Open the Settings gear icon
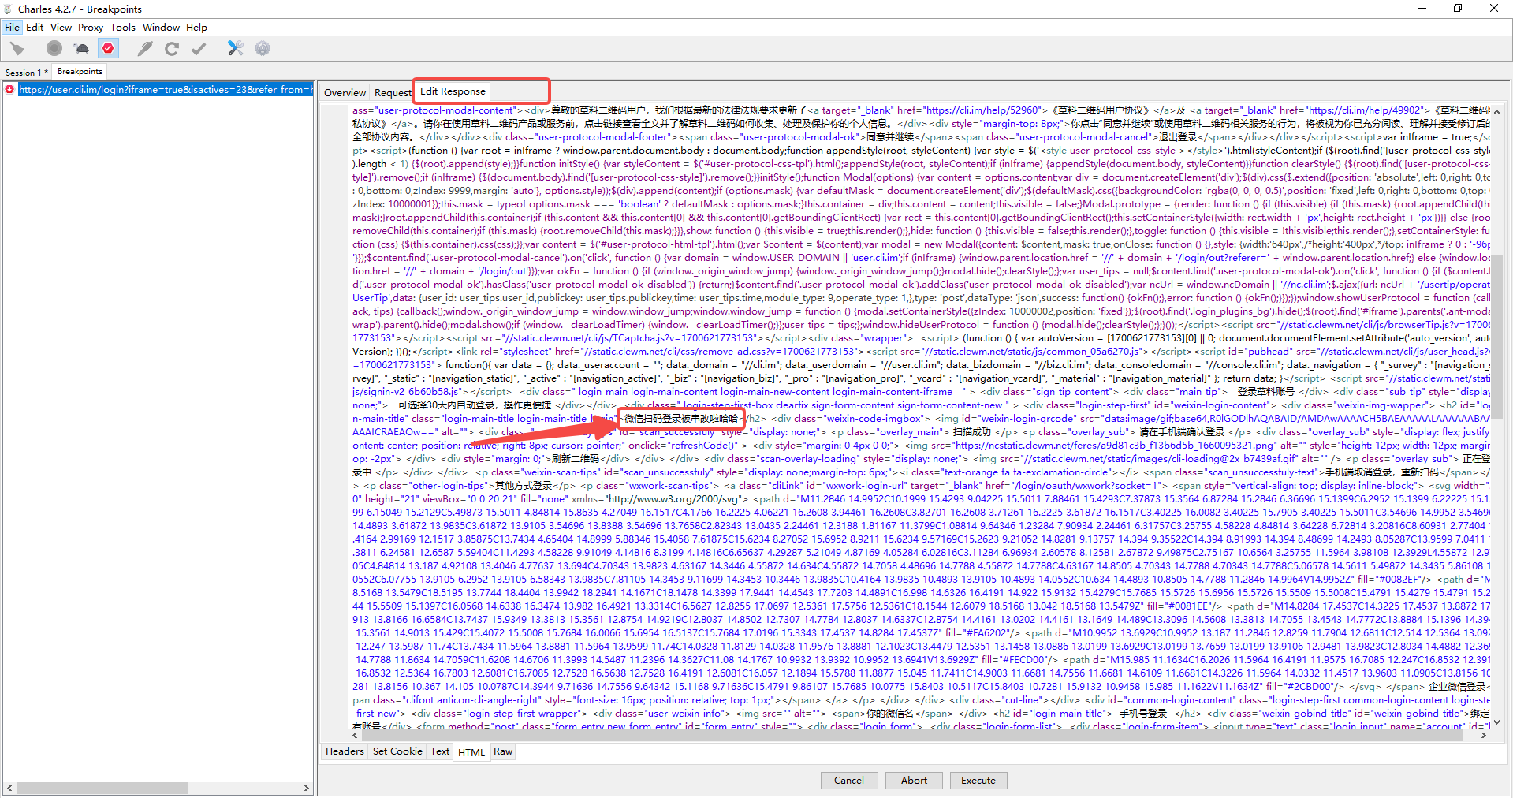The height and width of the screenshot is (798, 1513). tap(263, 48)
